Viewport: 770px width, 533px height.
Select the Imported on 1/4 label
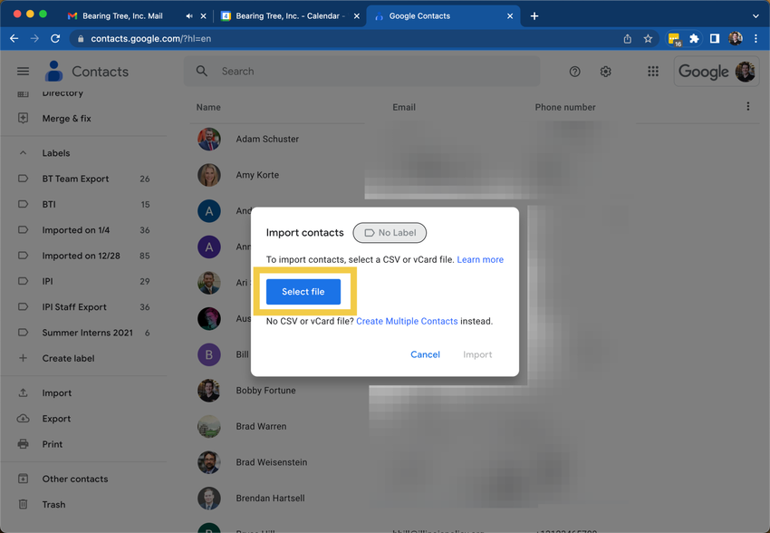[83, 230]
